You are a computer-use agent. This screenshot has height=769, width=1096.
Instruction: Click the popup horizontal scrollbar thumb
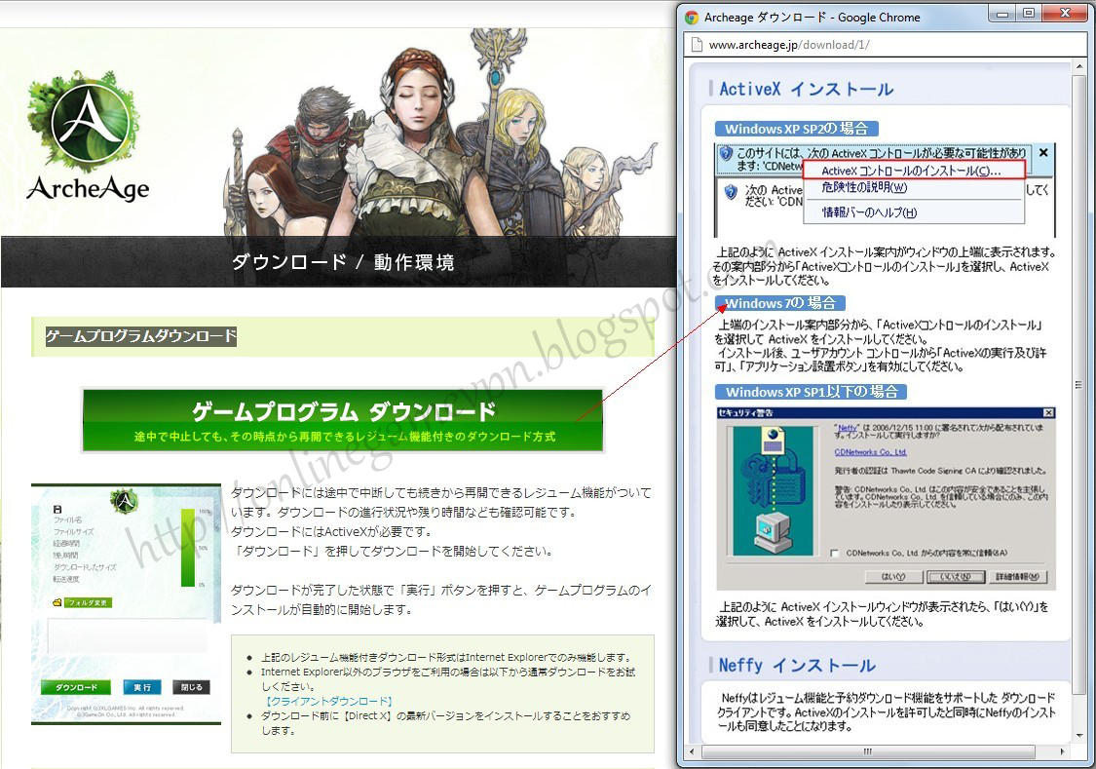point(867,751)
